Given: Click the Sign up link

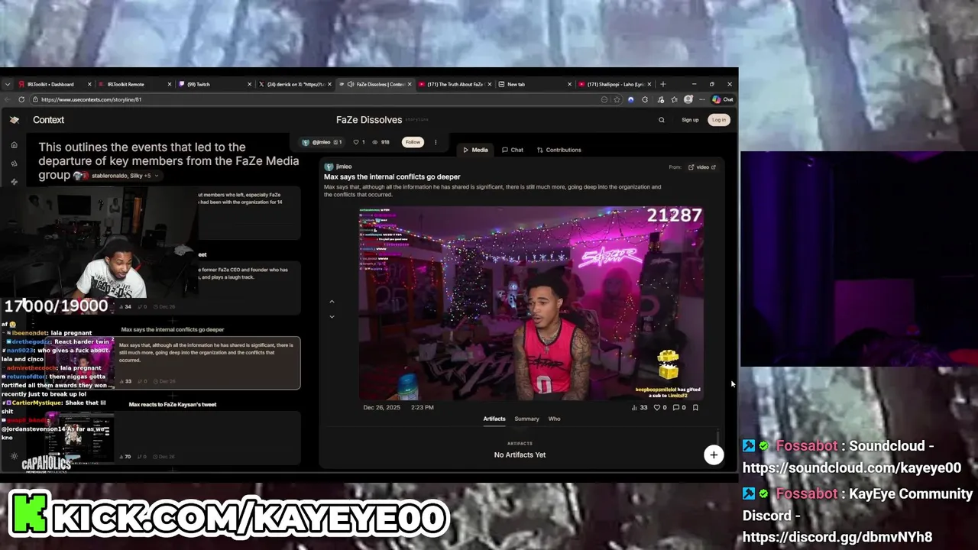Looking at the screenshot, I should pos(690,120).
